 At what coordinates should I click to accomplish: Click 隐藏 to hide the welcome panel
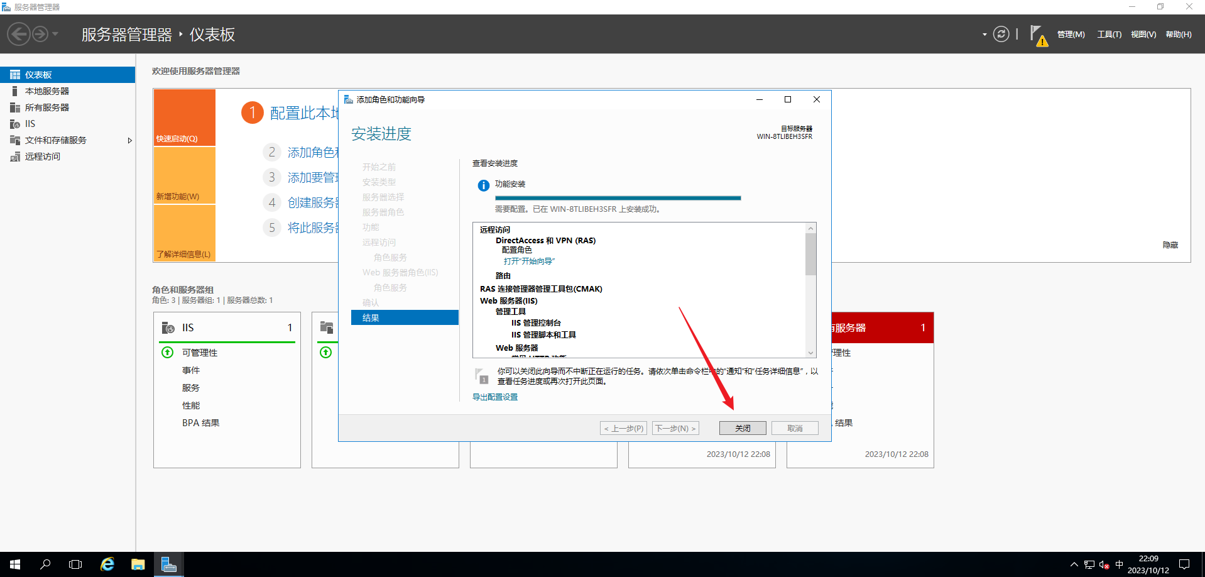click(1170, 245)
